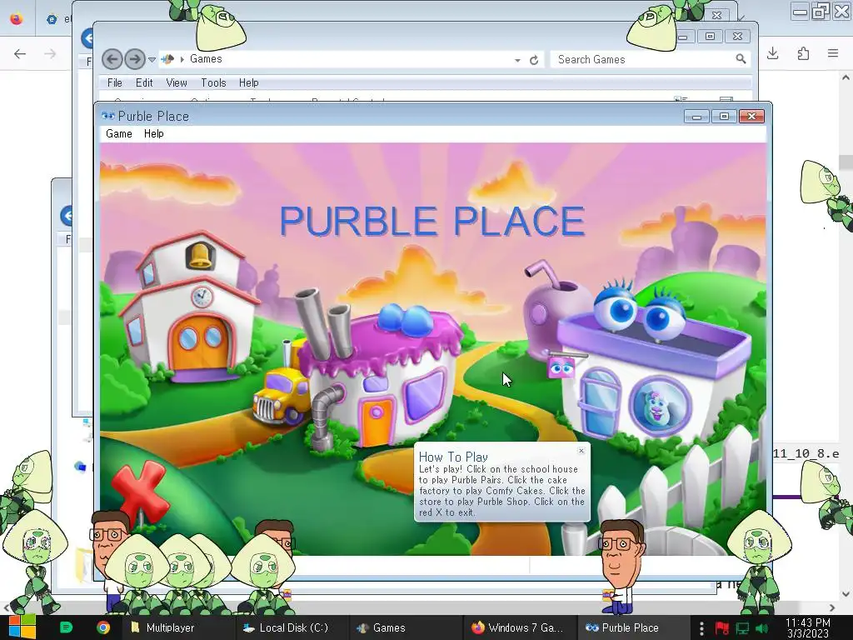Image resolution: width=853 pixels, height=640 pixels.
Task: Open Chrome from the taskbar
Action: pos(102,627)
